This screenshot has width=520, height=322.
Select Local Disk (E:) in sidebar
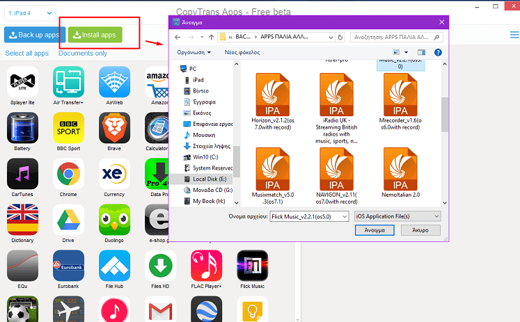(204, 179)
